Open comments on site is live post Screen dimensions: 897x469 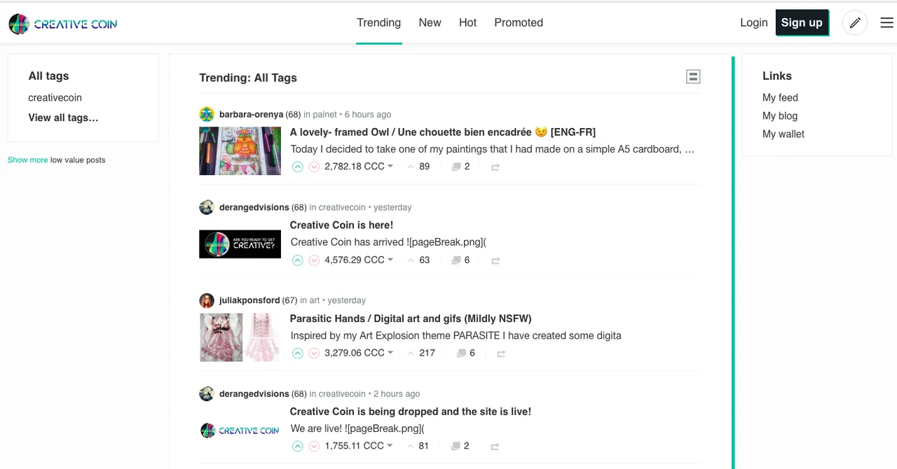tap(456, 446)
